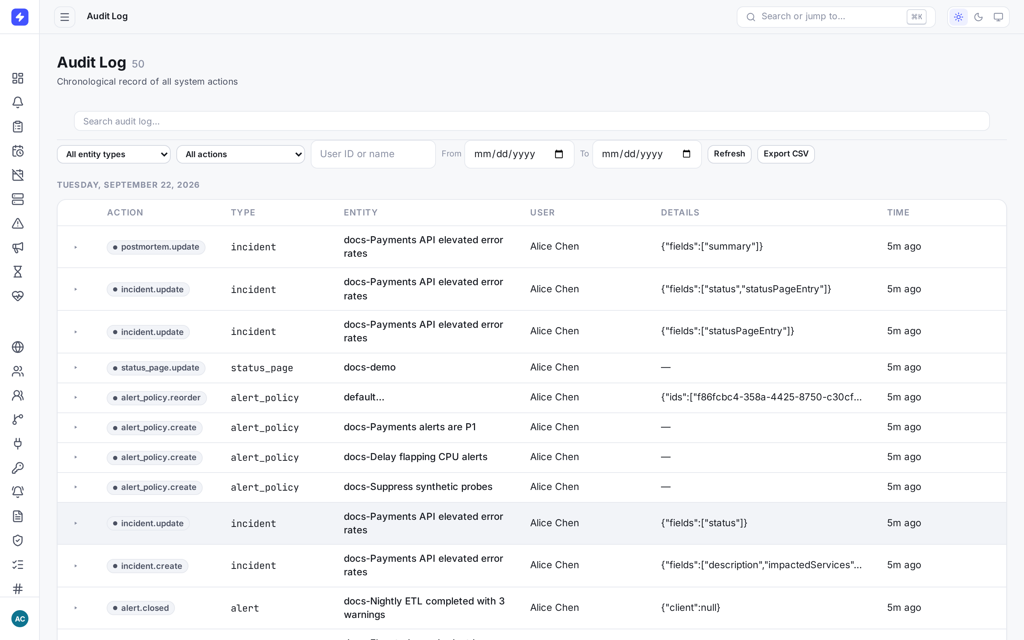Click the ACTION column header
Image resolution: width=1024 pixels, height=640 pixels.
point(125,213)
